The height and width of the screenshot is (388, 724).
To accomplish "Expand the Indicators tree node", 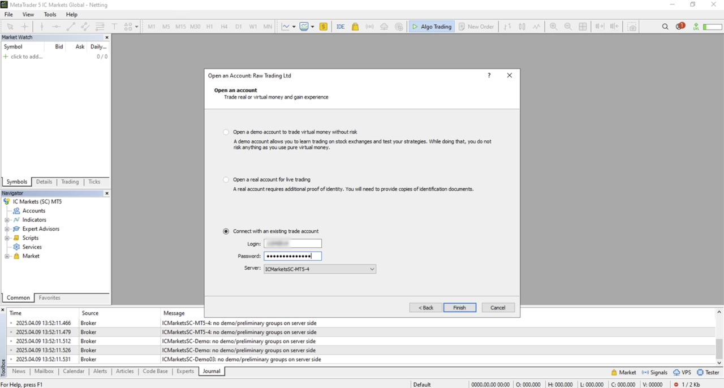I will [x=7, y=220].
